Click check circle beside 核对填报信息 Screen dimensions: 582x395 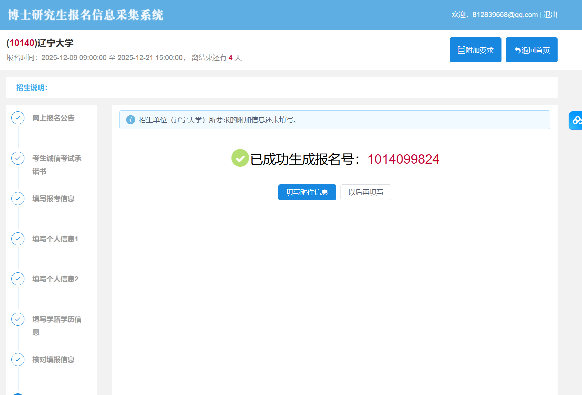click(18, 360)
